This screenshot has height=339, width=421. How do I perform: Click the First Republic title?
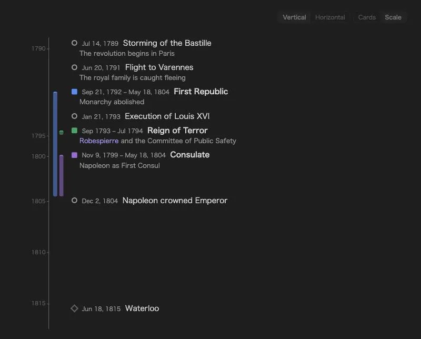point(201,92)
